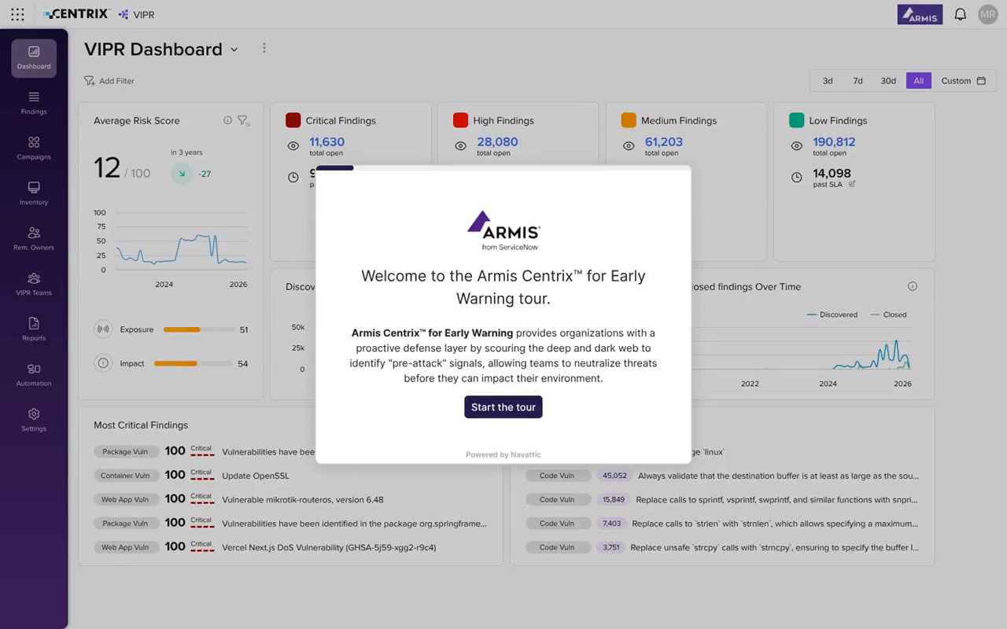The width and height of the screenshot is (1007, 629).
Task: Click Add Filter
Action: pyautogui.click(x=109, y=80)
